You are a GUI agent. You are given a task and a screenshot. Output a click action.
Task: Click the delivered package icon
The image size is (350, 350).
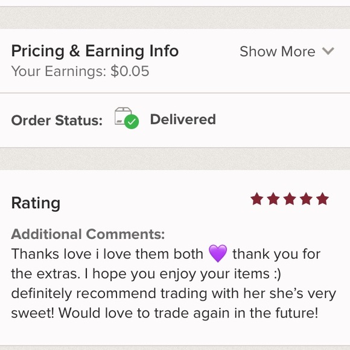127,118
